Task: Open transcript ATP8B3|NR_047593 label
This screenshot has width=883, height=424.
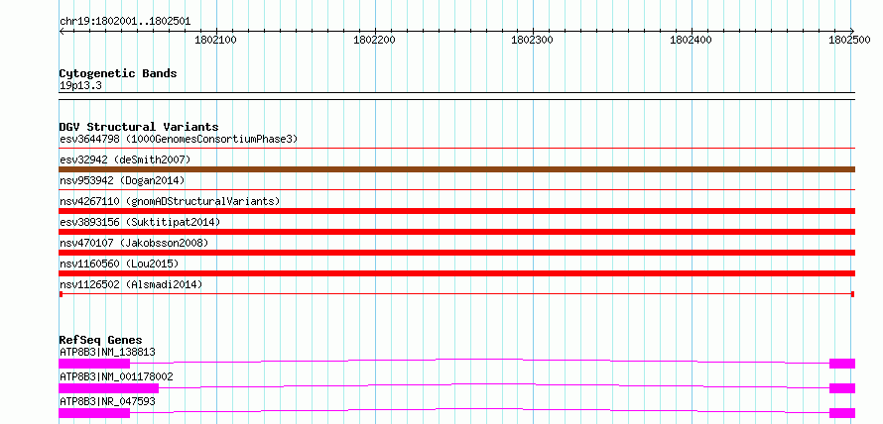Action: (107, 402)
